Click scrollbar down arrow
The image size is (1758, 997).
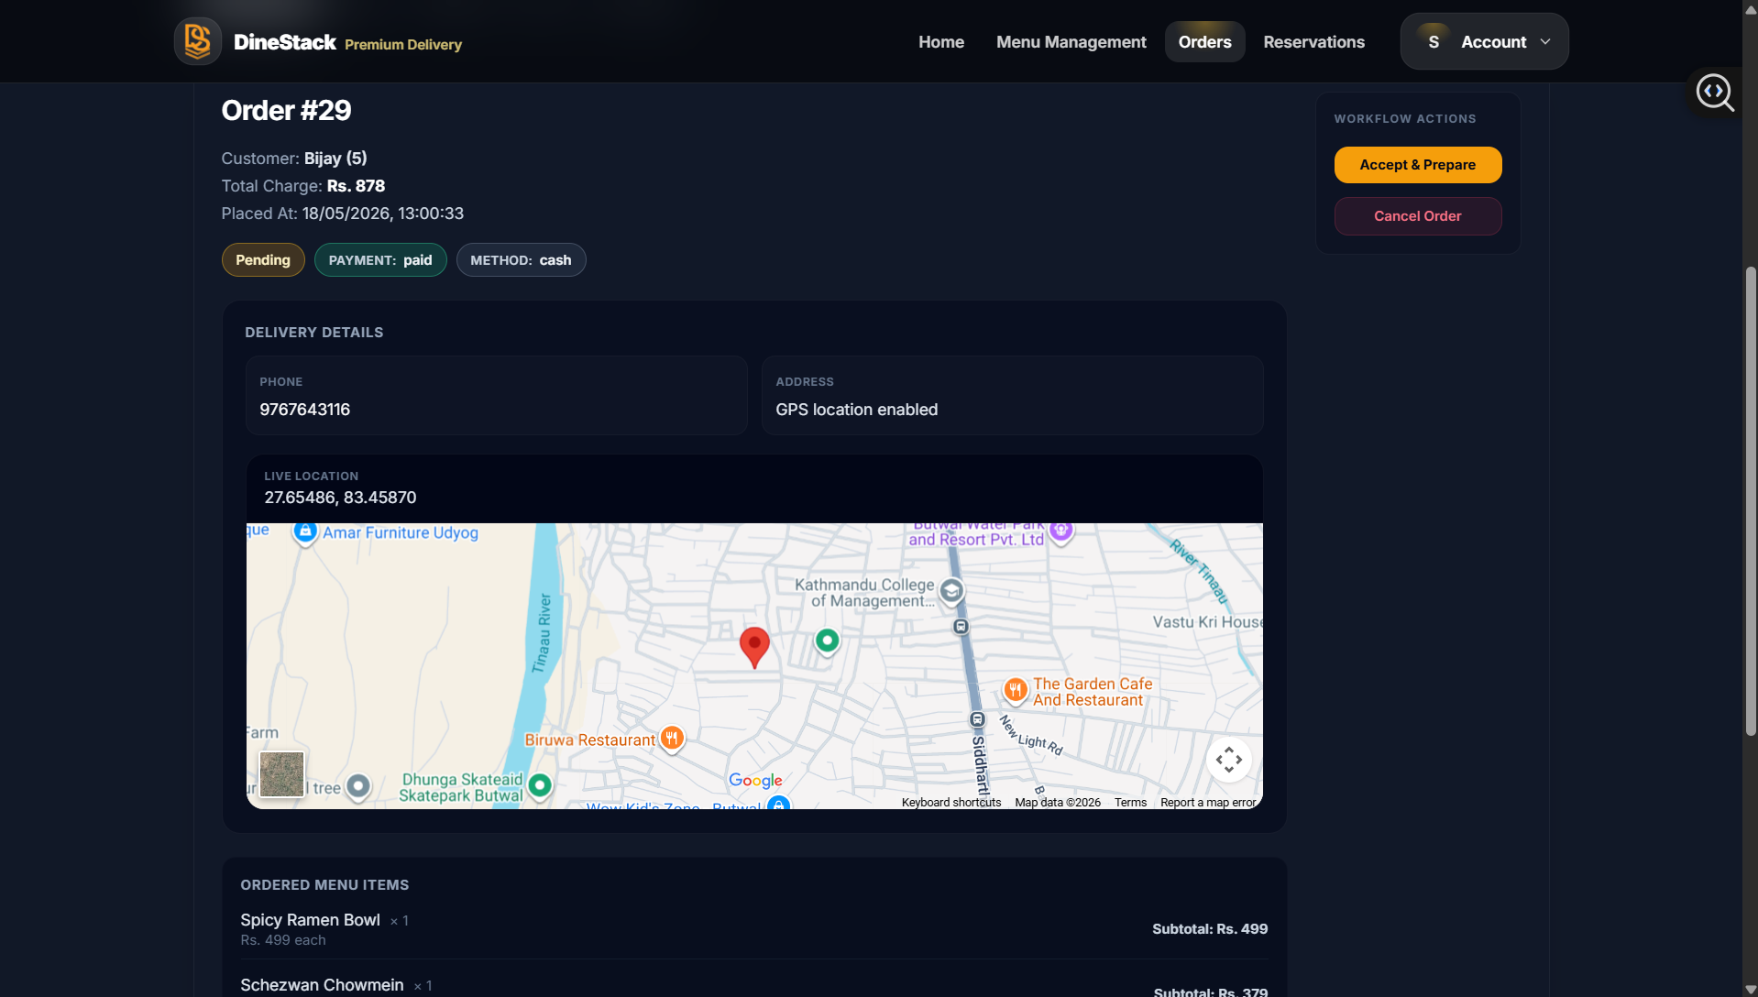tap(1751, 990)
